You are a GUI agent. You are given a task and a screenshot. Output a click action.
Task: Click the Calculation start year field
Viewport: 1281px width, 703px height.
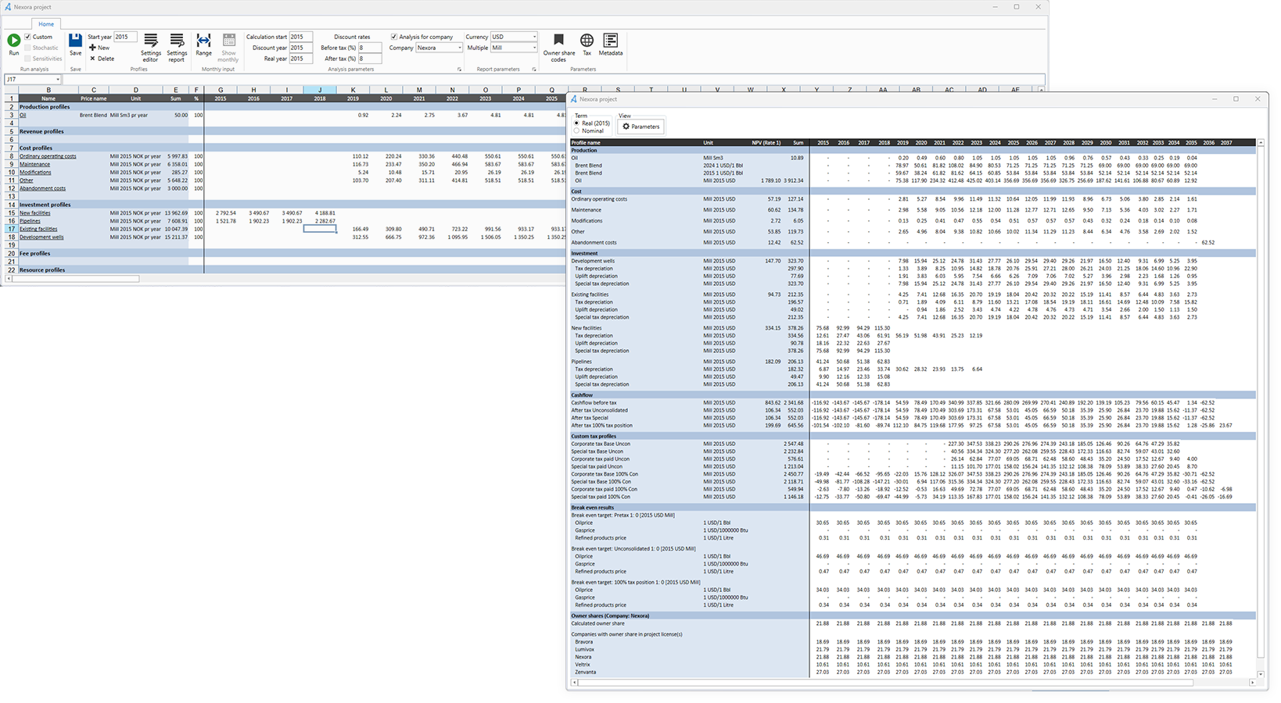point(300,37)
